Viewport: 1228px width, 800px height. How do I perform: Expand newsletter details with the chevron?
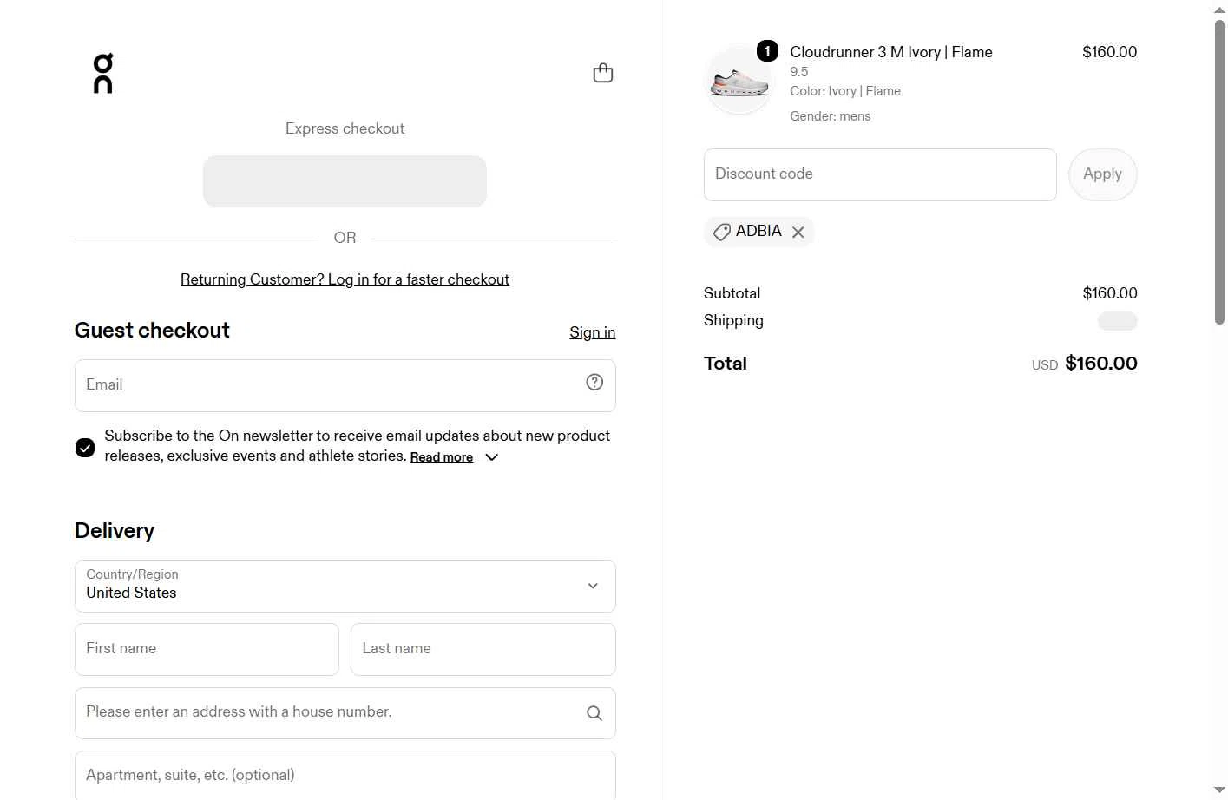point(492,457)
